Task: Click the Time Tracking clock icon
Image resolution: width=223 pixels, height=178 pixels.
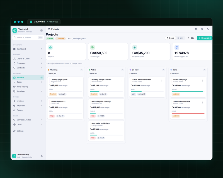Action: pos(14,87)
